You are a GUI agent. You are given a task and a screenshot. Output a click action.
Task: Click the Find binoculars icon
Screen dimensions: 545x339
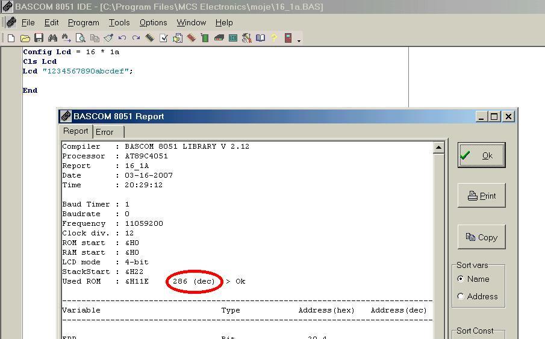[x=52, y=38]
